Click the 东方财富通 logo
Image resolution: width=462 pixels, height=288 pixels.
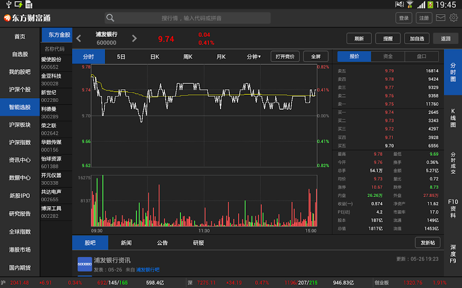(27, 18)
